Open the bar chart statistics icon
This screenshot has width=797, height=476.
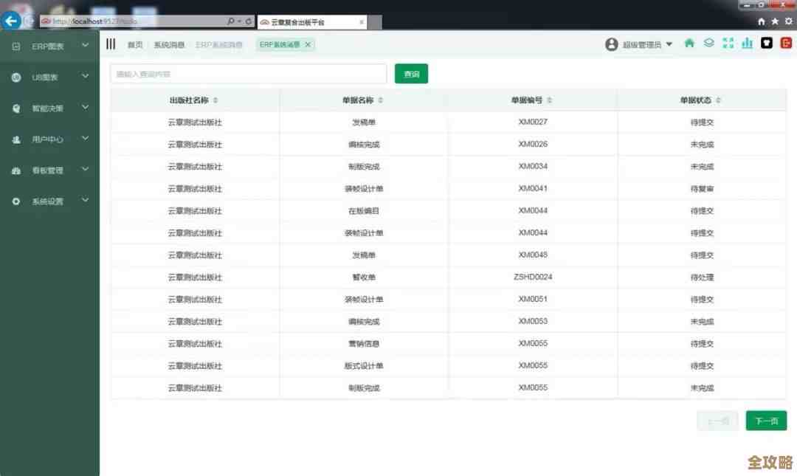tap(747, 44)
